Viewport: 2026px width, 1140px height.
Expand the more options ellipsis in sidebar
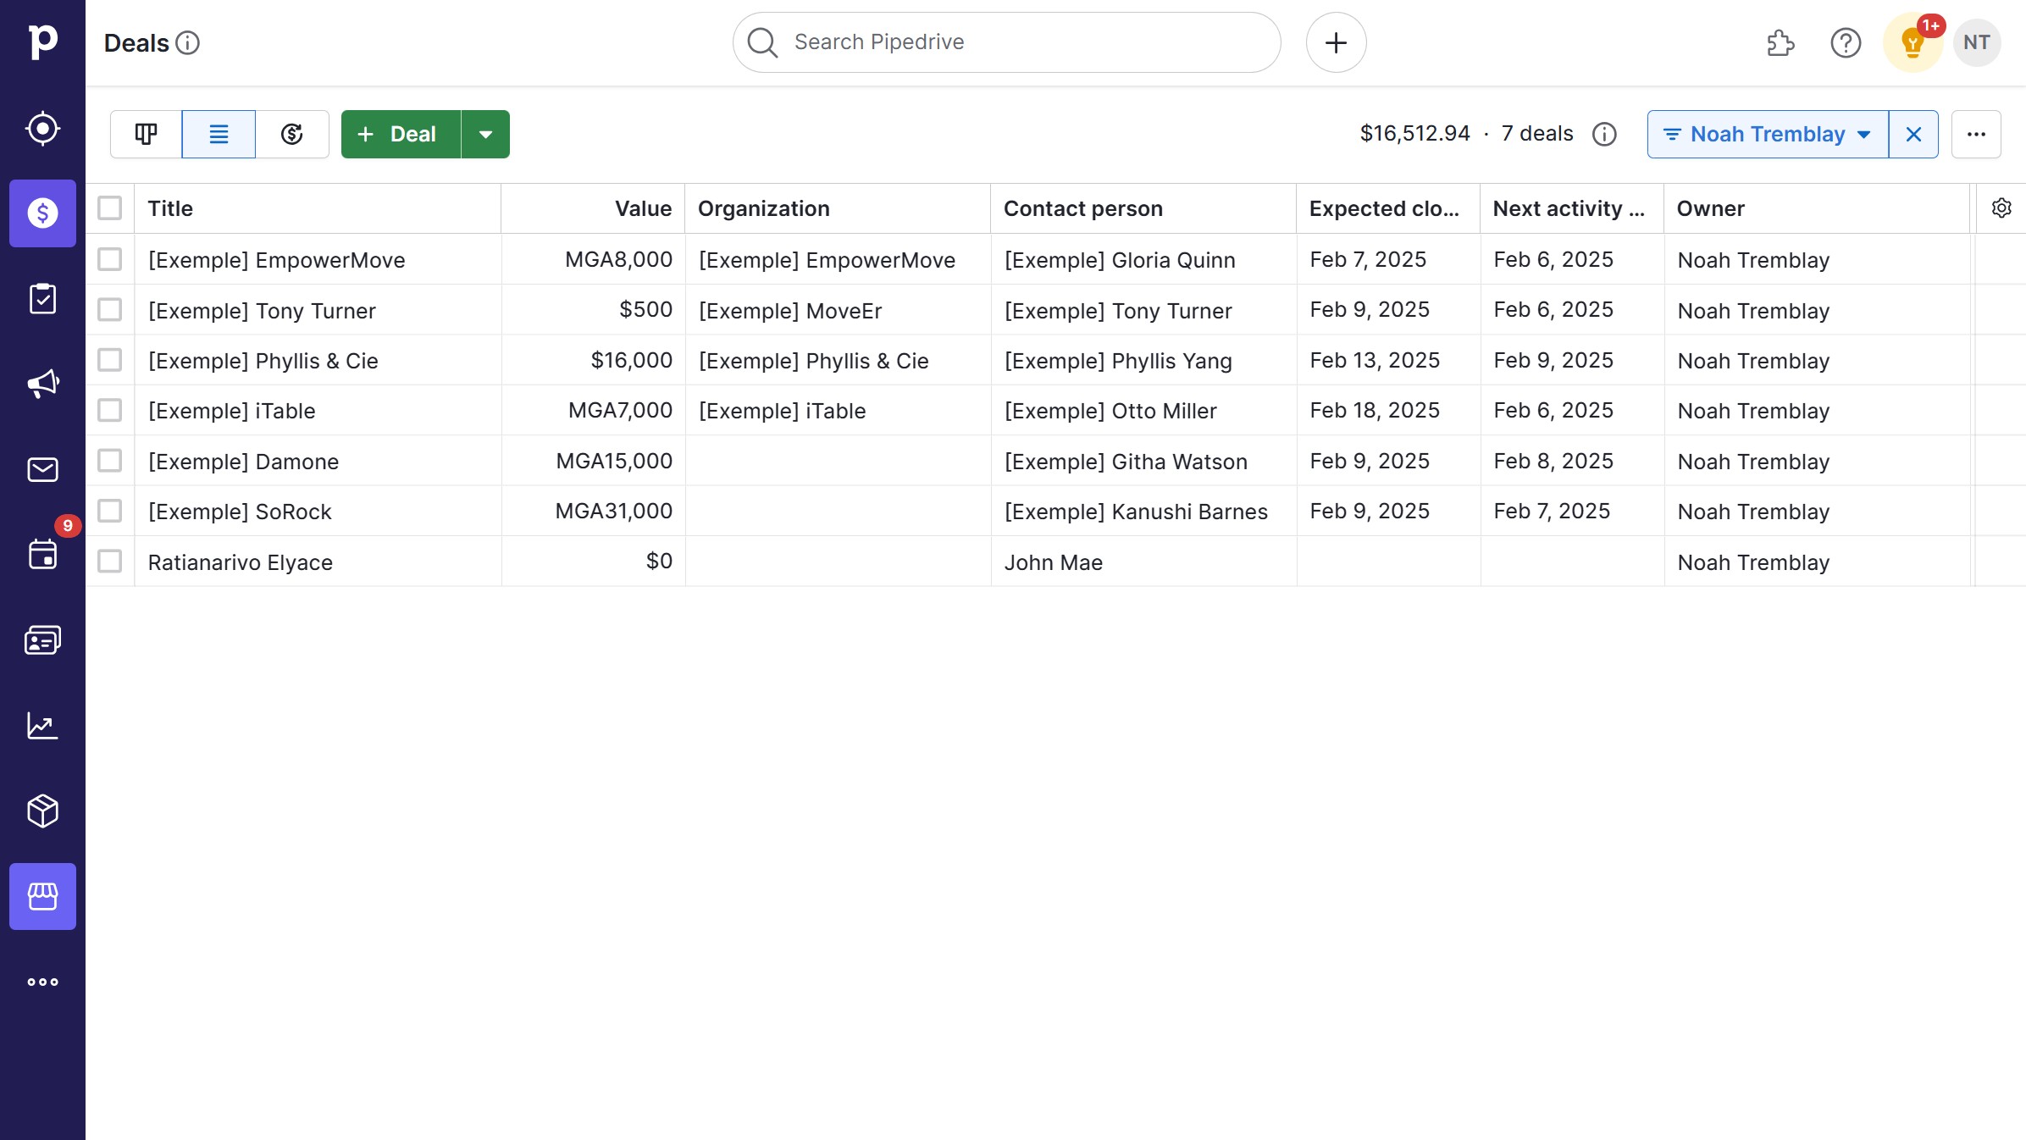coord(42,982)
